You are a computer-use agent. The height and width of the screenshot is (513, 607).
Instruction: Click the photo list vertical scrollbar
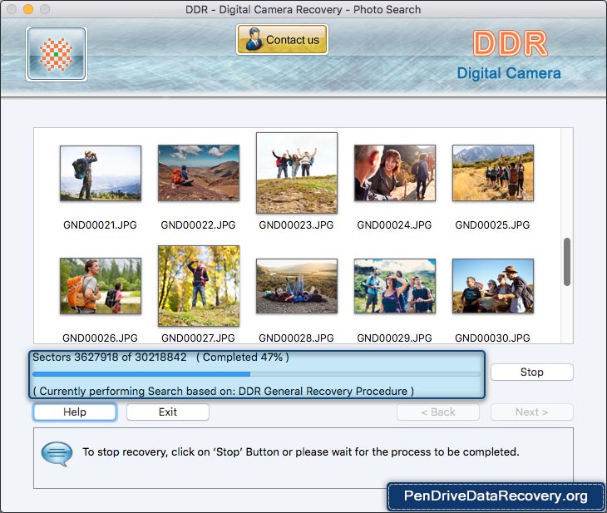tap(567, 262)
